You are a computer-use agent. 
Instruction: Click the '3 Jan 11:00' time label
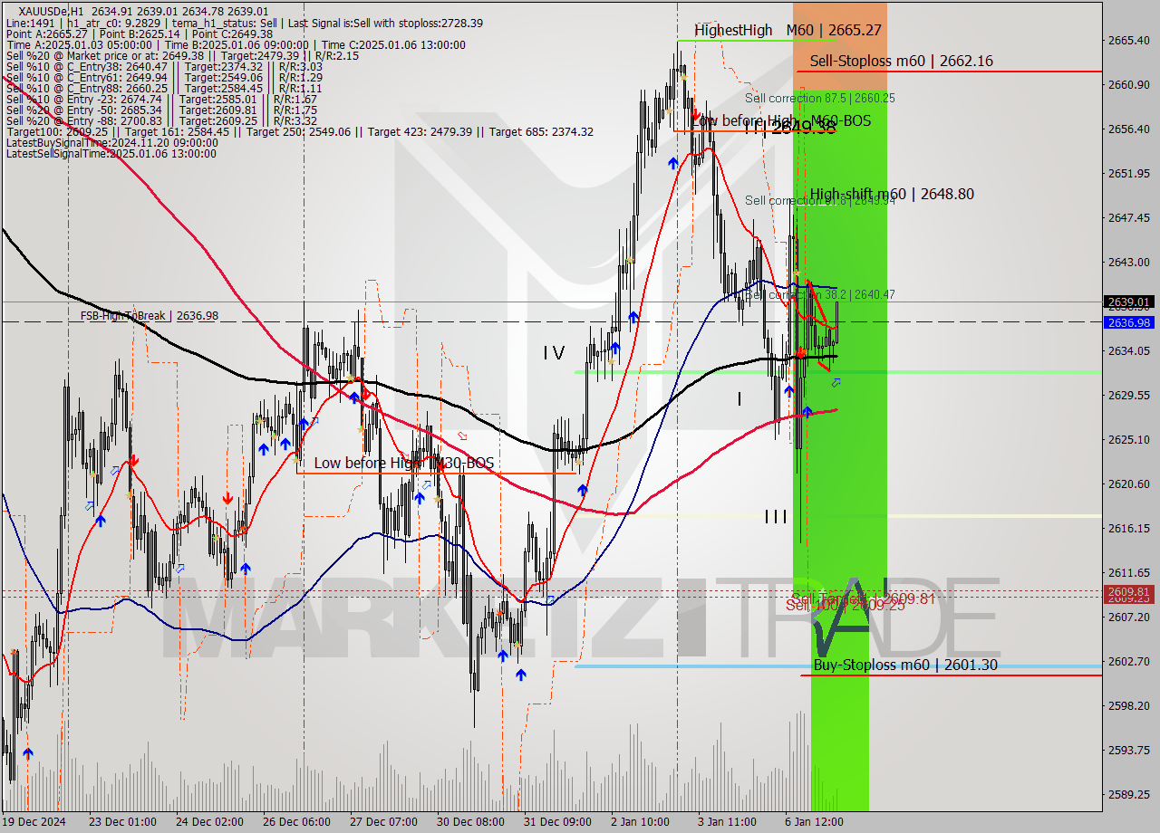pos(727,821)
